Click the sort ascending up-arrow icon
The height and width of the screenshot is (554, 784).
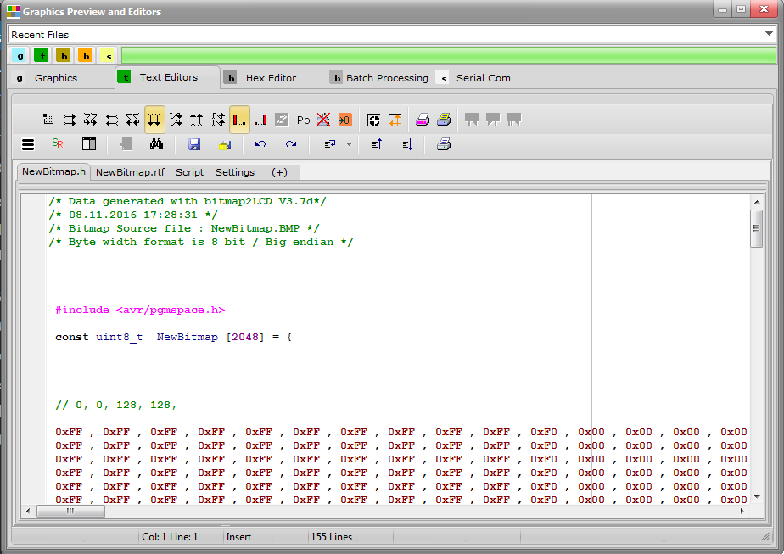click(377, 144)
